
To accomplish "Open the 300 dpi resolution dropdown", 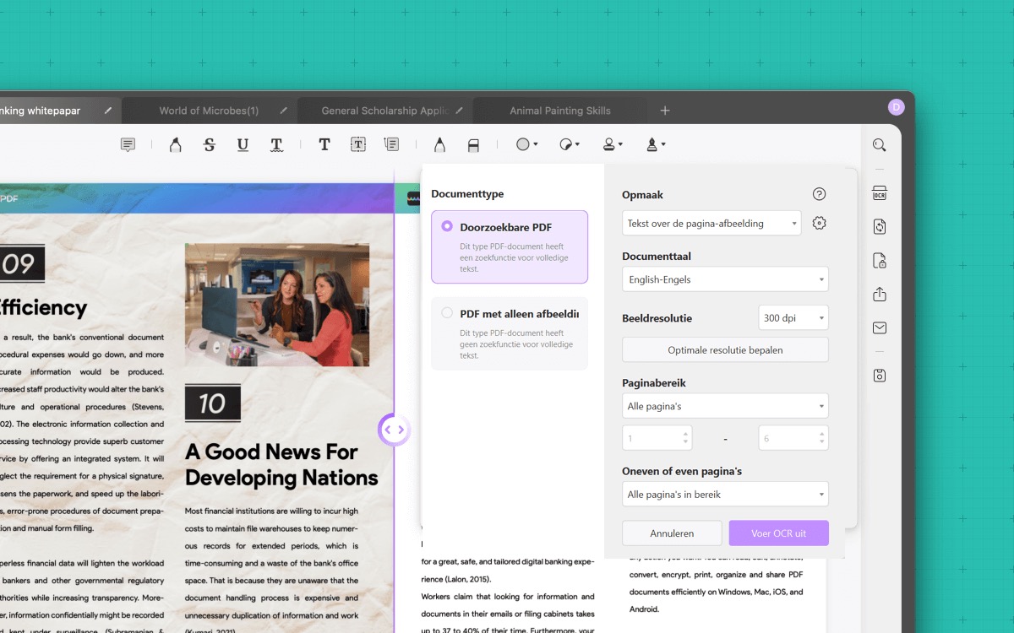I will coord(793,318).
